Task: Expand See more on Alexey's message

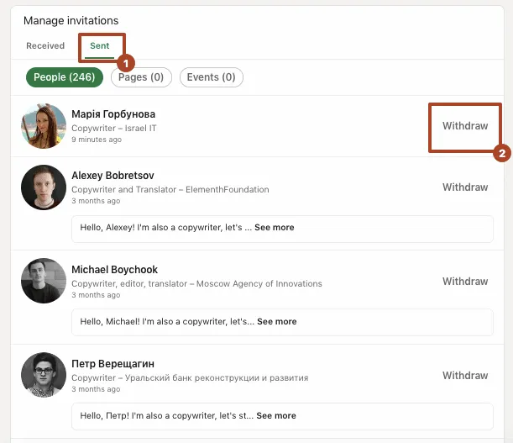Action: pos(275,227)
